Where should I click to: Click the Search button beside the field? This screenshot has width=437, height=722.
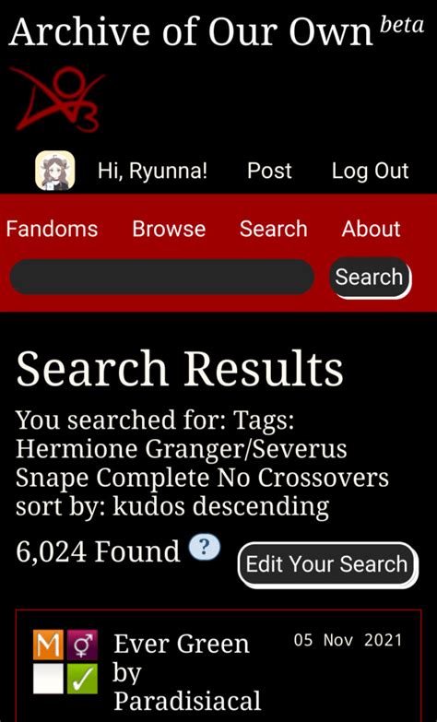370,278
